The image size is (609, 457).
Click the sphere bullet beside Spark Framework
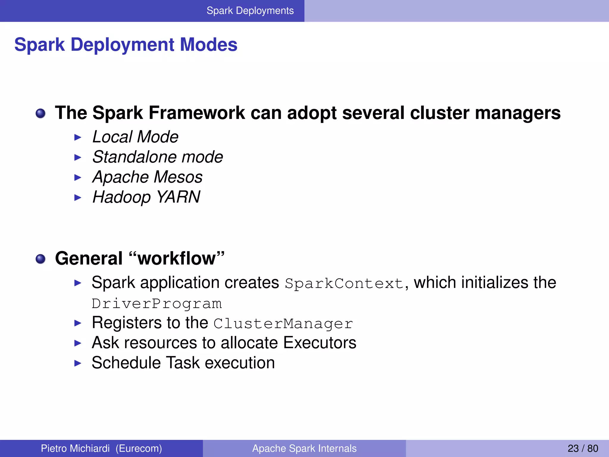pos(40,113)
